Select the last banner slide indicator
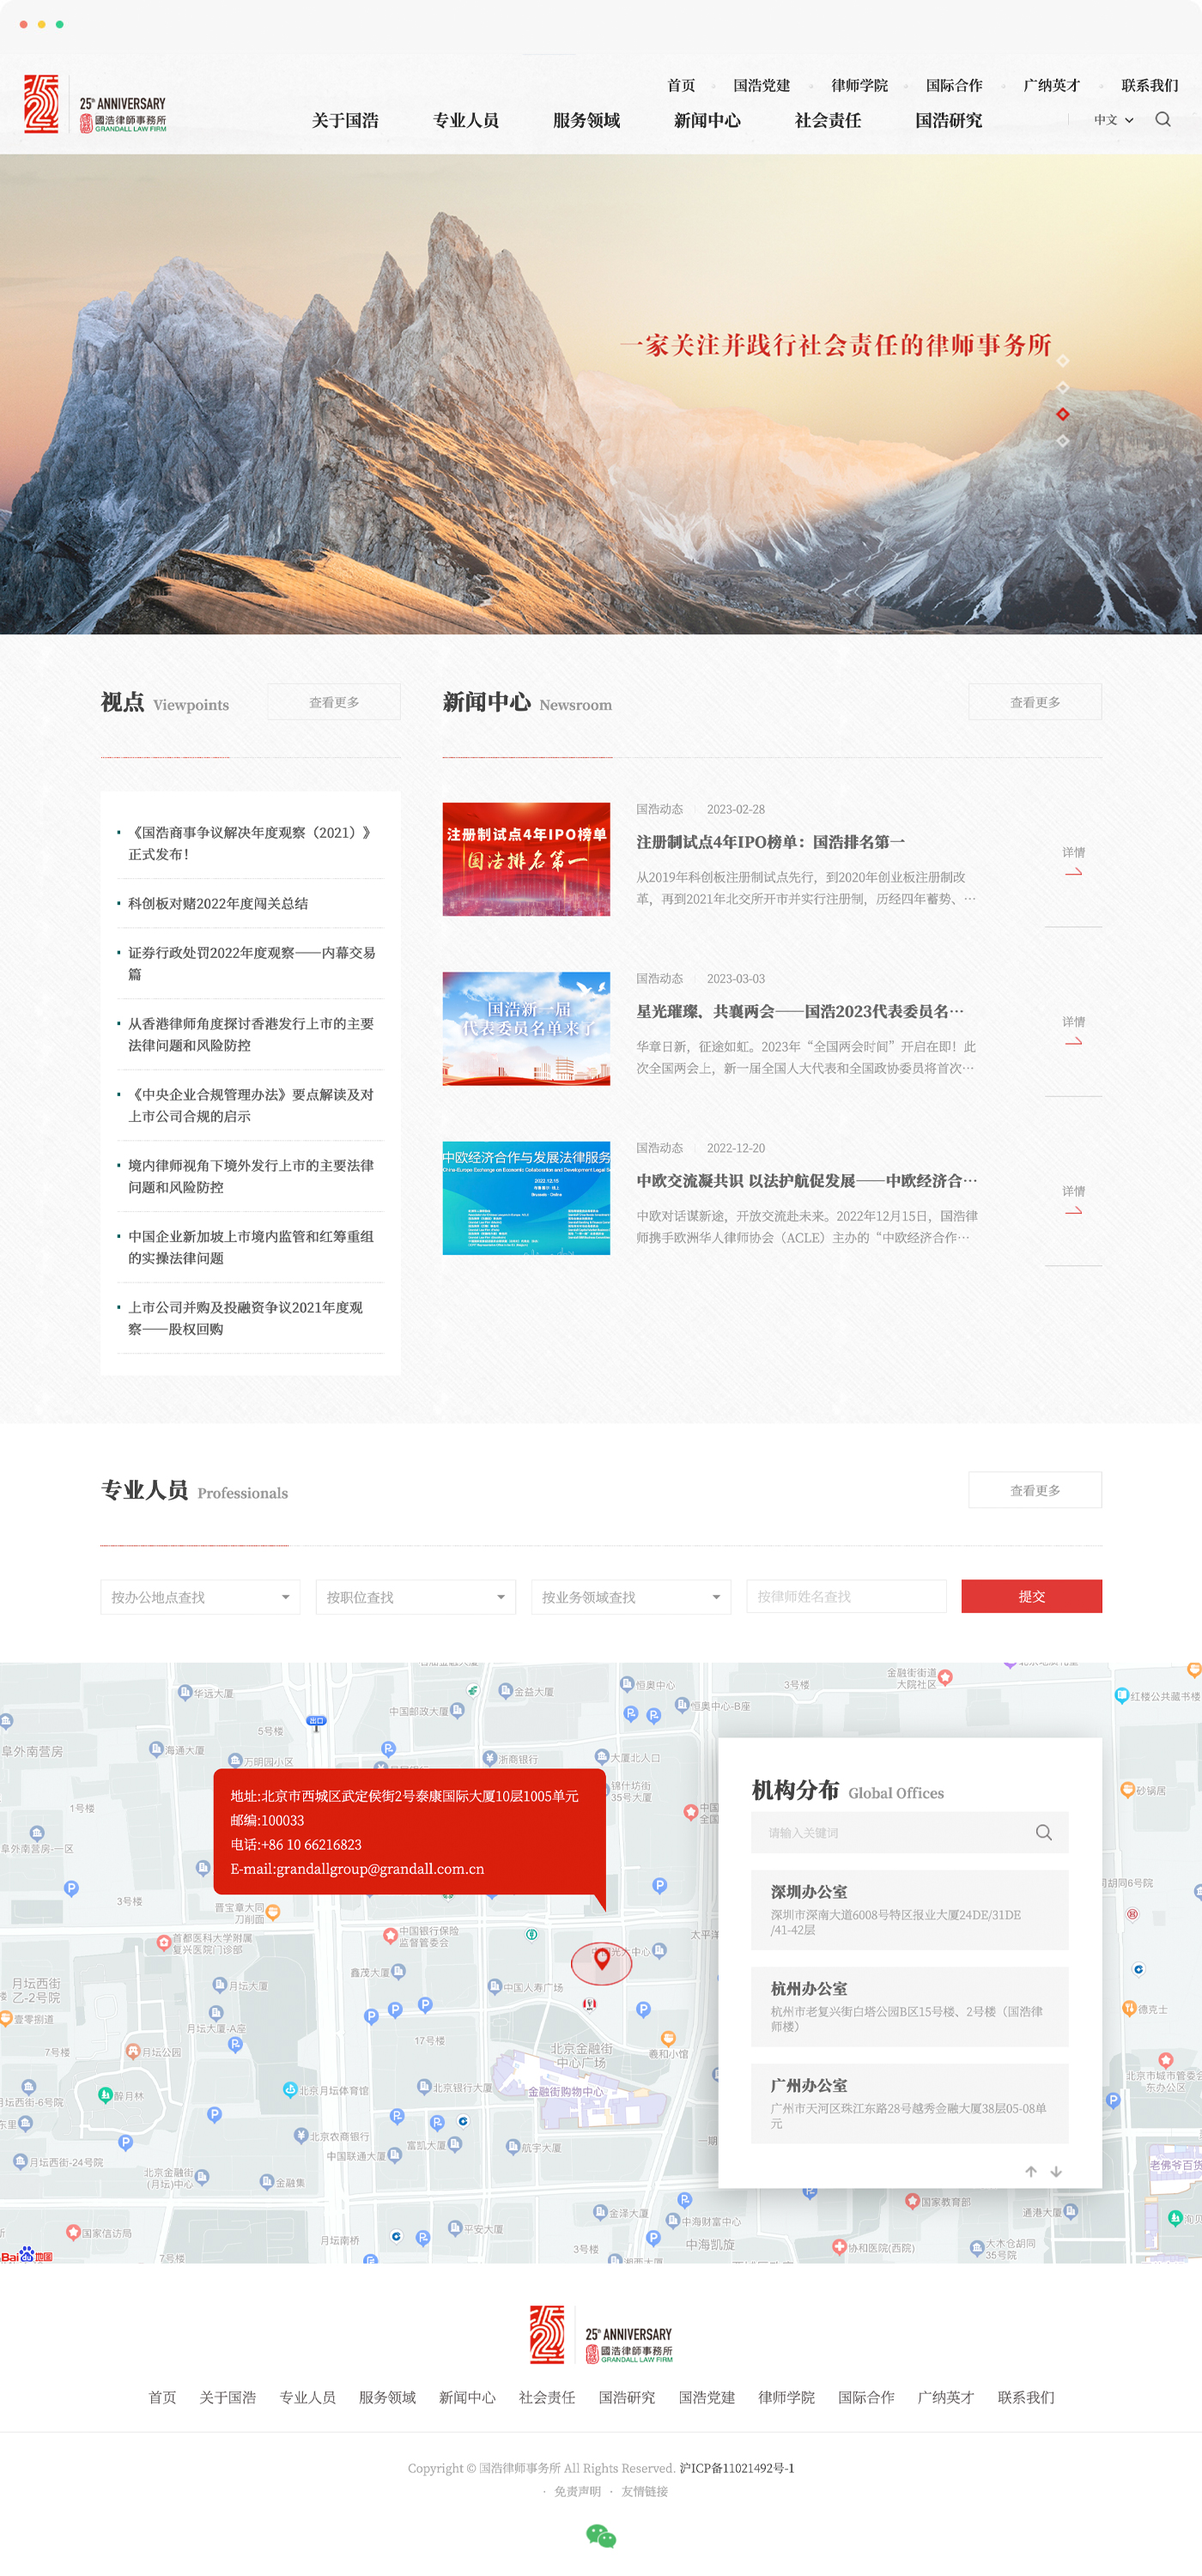The height and width of the screenshot is (2576, 1202). pos(1062,441)
